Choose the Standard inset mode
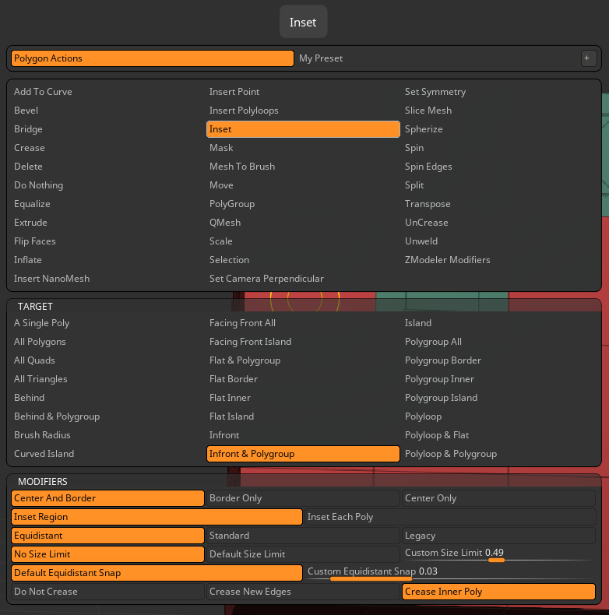 pos(303,536)
